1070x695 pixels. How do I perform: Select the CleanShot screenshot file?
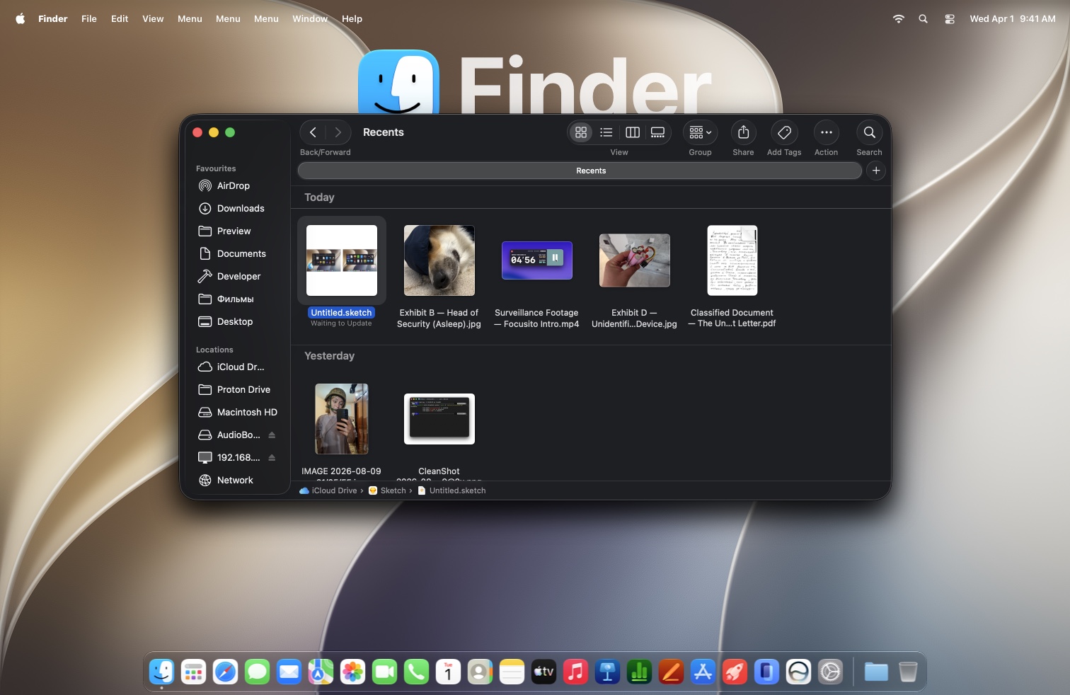[x=439, y=419]
